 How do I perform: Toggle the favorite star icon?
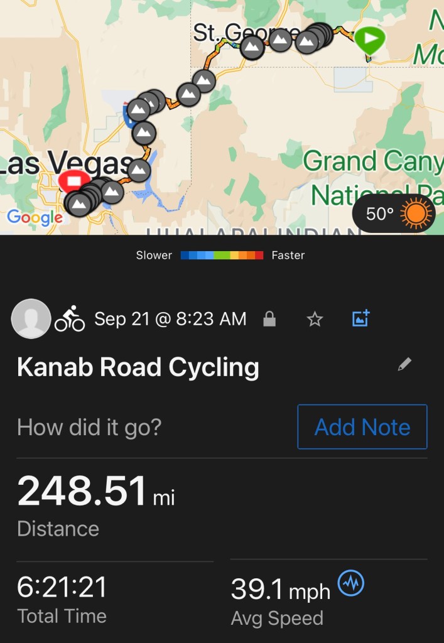(314, 320)
